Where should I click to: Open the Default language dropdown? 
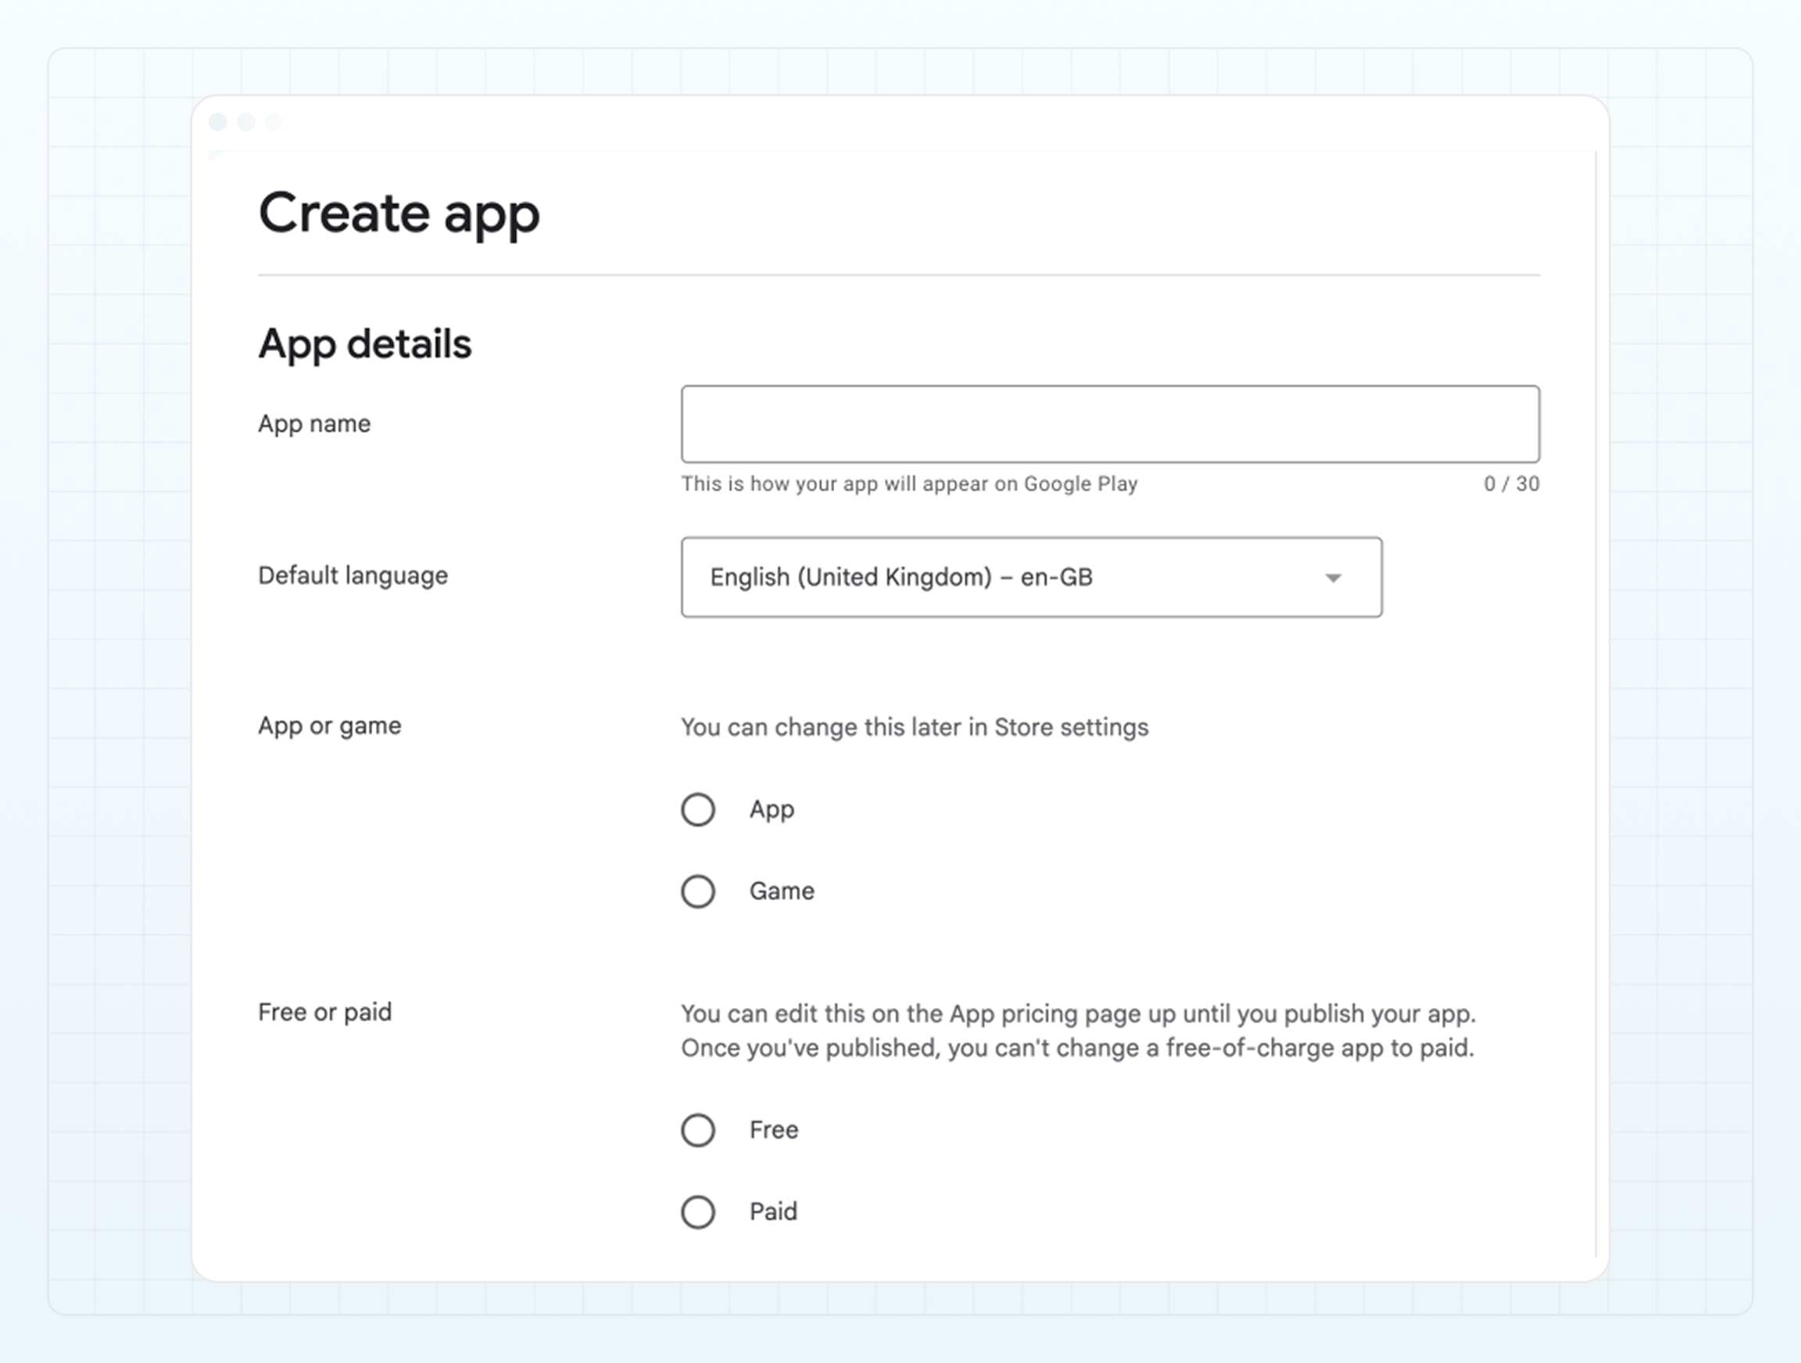(x=1030, y=578)
